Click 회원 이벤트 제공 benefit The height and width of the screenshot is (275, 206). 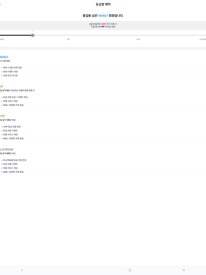[10, 71]
